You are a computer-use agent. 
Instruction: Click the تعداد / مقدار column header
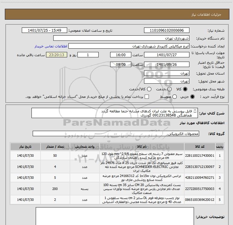55,146
